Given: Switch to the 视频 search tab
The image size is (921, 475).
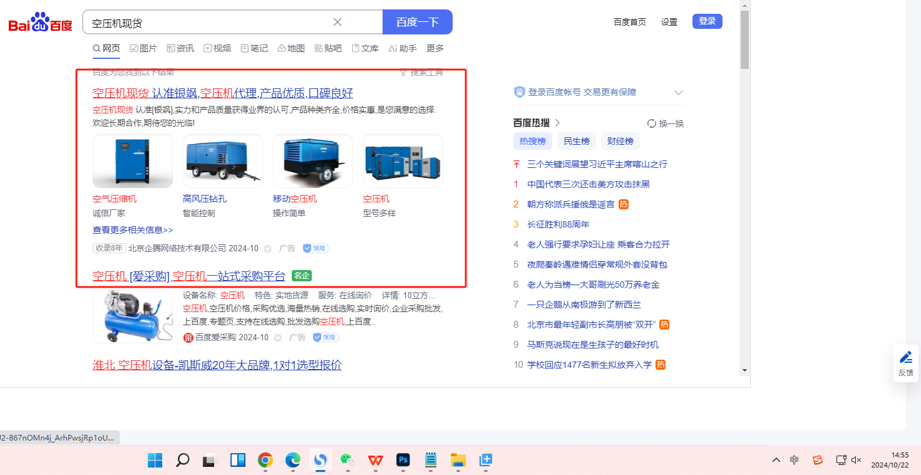Looking at the screenshot, I should pyautogui.click(x=217, y=48).
